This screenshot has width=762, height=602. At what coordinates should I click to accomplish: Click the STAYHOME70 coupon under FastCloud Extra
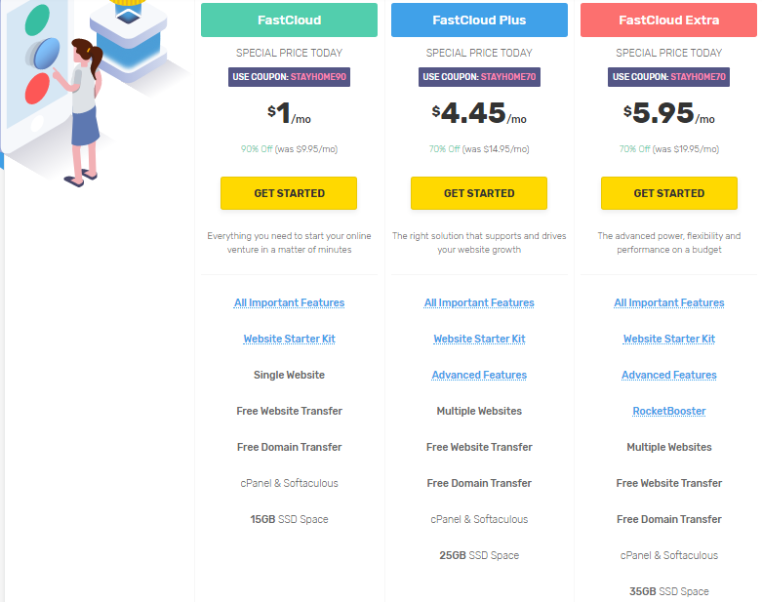pyautogui.click(x=668, y=77)
